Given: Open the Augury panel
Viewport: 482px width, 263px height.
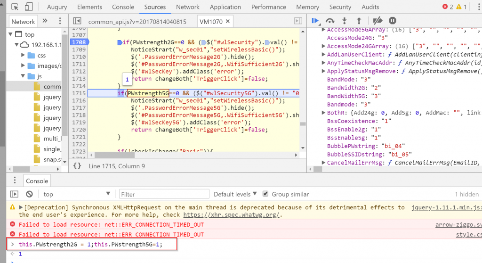Looking at the screenshot, I should (57, 7).
